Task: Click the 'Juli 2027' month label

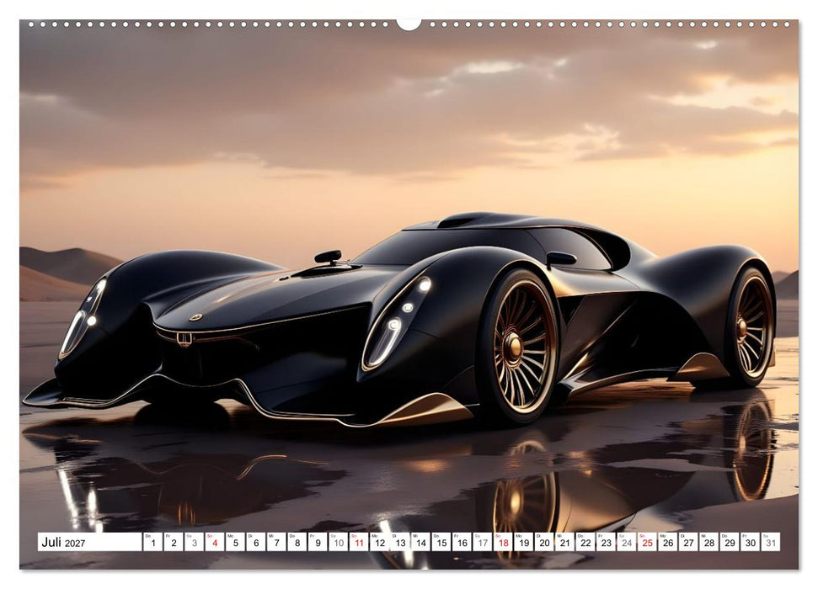Action: 63,543
